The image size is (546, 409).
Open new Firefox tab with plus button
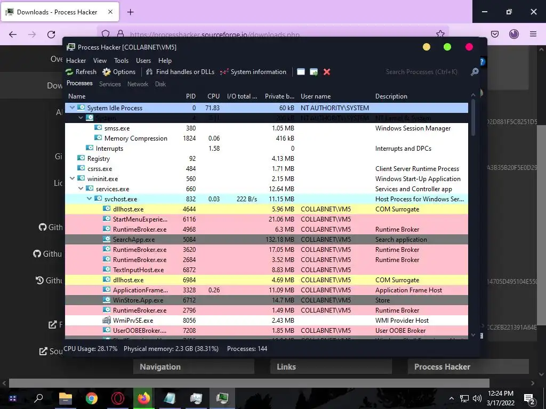[x=130, y=12]
